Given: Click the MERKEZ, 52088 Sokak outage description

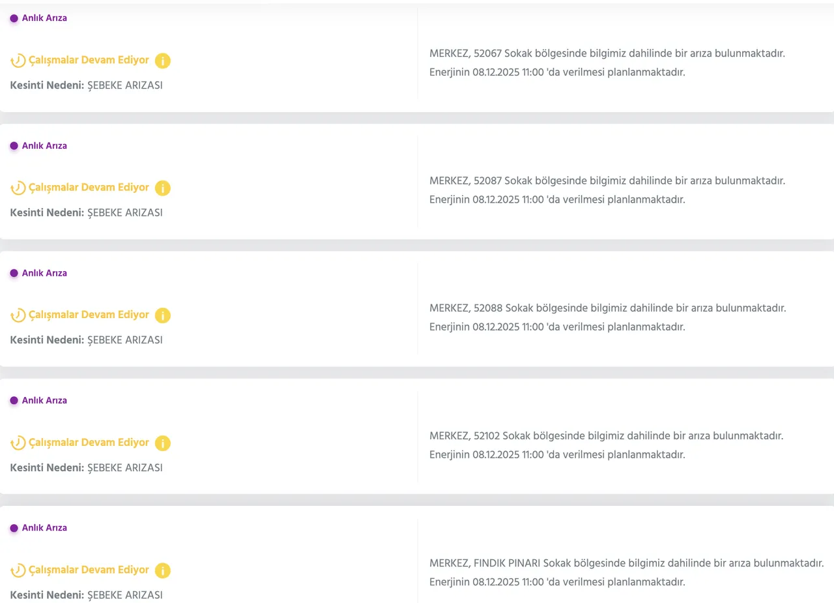Looking at the screenshot, I should (x=607, y=308).
